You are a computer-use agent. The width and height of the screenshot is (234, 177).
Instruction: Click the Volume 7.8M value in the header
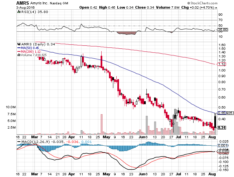pyautogui.click(x=167, y=7)
